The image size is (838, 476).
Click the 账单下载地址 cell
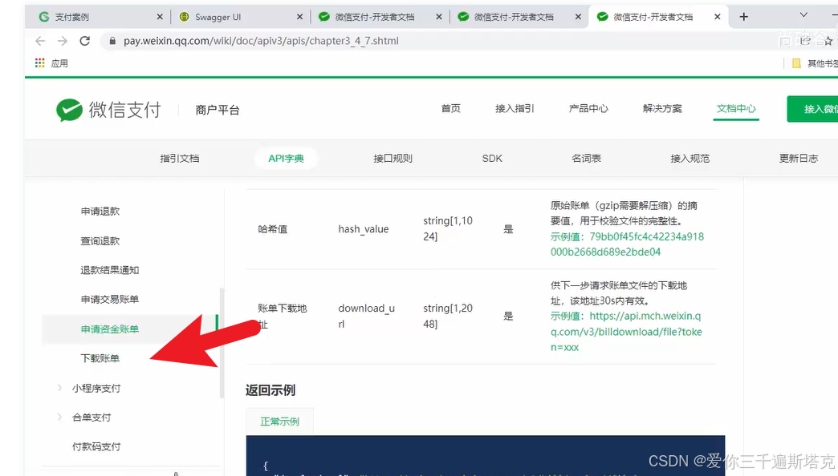coord(283,316)
